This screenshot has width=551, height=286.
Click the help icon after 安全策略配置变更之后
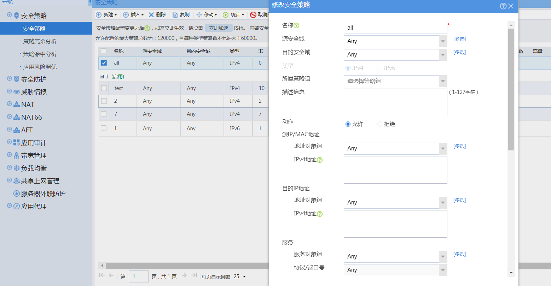[x=147, y=28]
